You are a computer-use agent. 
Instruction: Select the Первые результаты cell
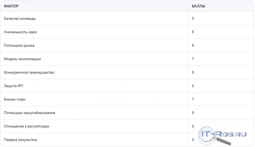pyautogui.click(x=94, y=140)
